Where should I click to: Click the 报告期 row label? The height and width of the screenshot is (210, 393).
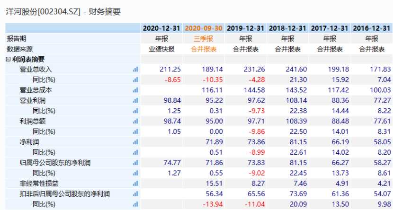coord(17,39)
